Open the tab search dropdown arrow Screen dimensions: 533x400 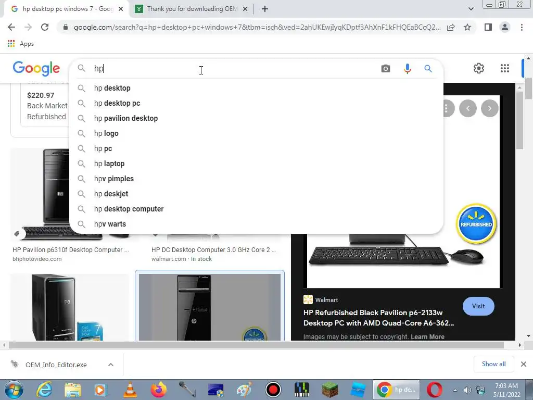pyautogui.click(x=471, y=9)
